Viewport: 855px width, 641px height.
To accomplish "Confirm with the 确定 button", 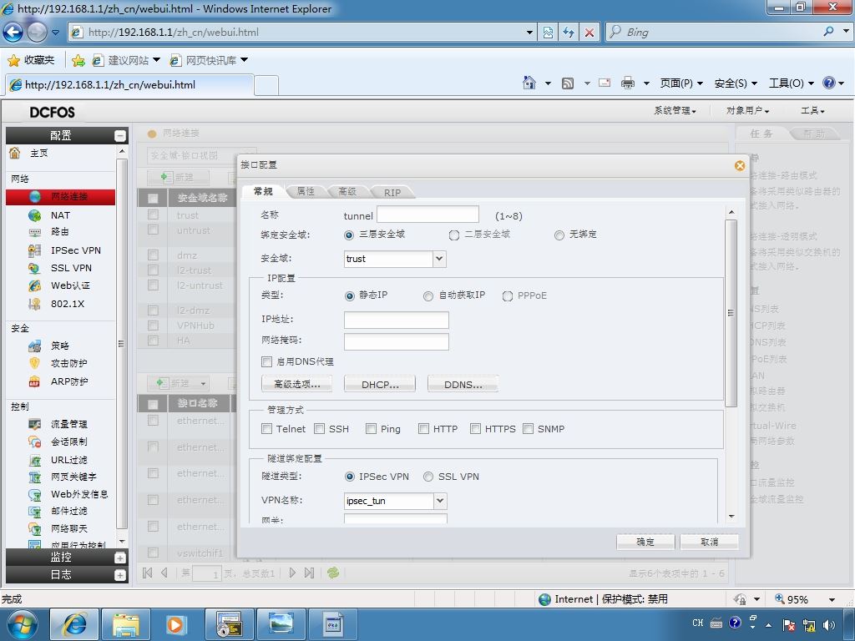I will (645, 542).
